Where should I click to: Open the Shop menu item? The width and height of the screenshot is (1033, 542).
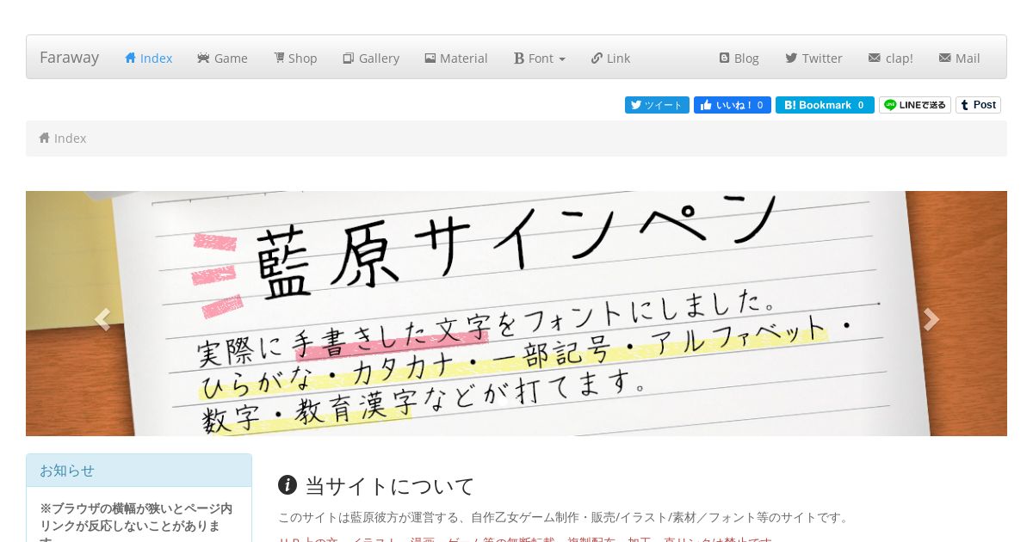point(295,58)
